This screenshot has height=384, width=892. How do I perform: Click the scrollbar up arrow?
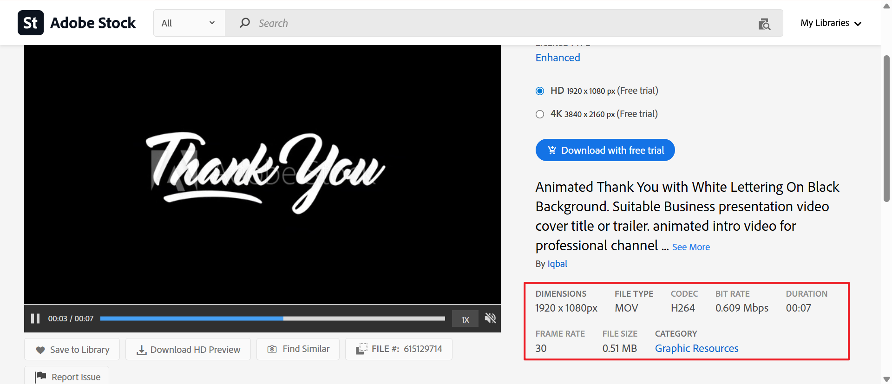point(886,6)
